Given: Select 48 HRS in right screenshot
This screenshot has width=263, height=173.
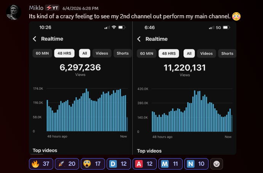Looking at the screenshot, I should point(169,53).
